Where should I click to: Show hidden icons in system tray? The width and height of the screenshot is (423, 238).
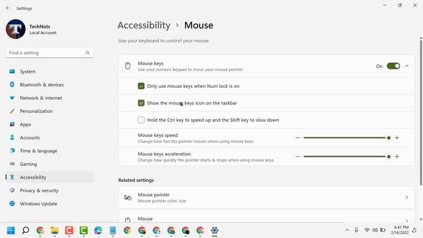pyautogui.click(x=347, y=230)
